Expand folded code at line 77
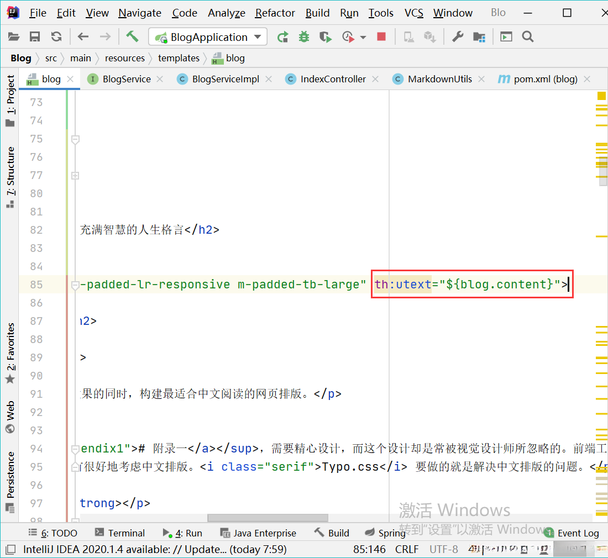This screenshot has height=558, width=608. pyautogui.click(x=76, y=176)
